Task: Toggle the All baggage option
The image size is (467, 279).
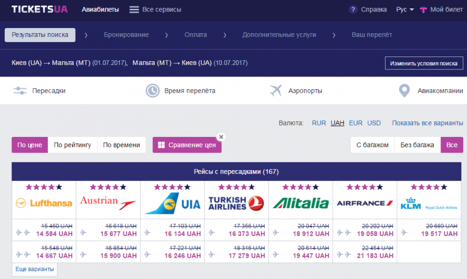Action: [x=451, y=145]
